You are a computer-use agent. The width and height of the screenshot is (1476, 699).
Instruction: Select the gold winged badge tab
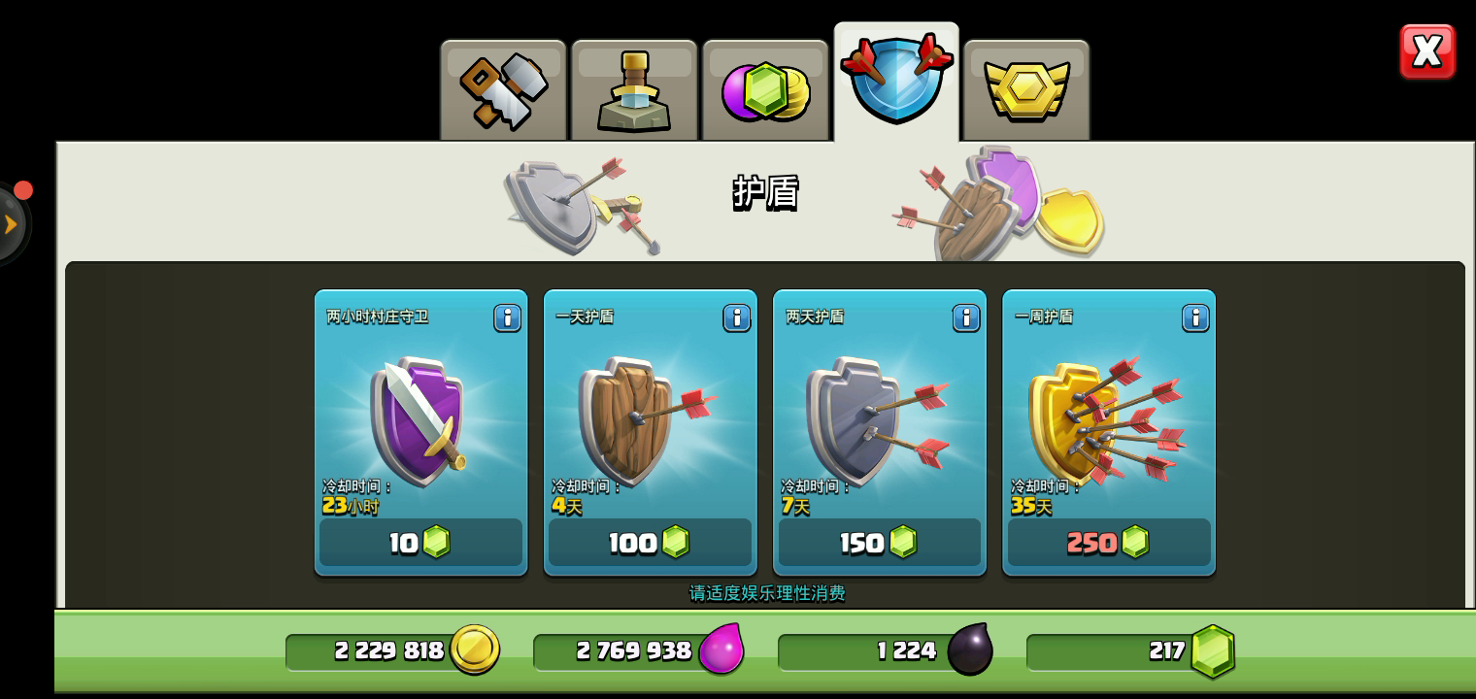tap(1026, 91)
